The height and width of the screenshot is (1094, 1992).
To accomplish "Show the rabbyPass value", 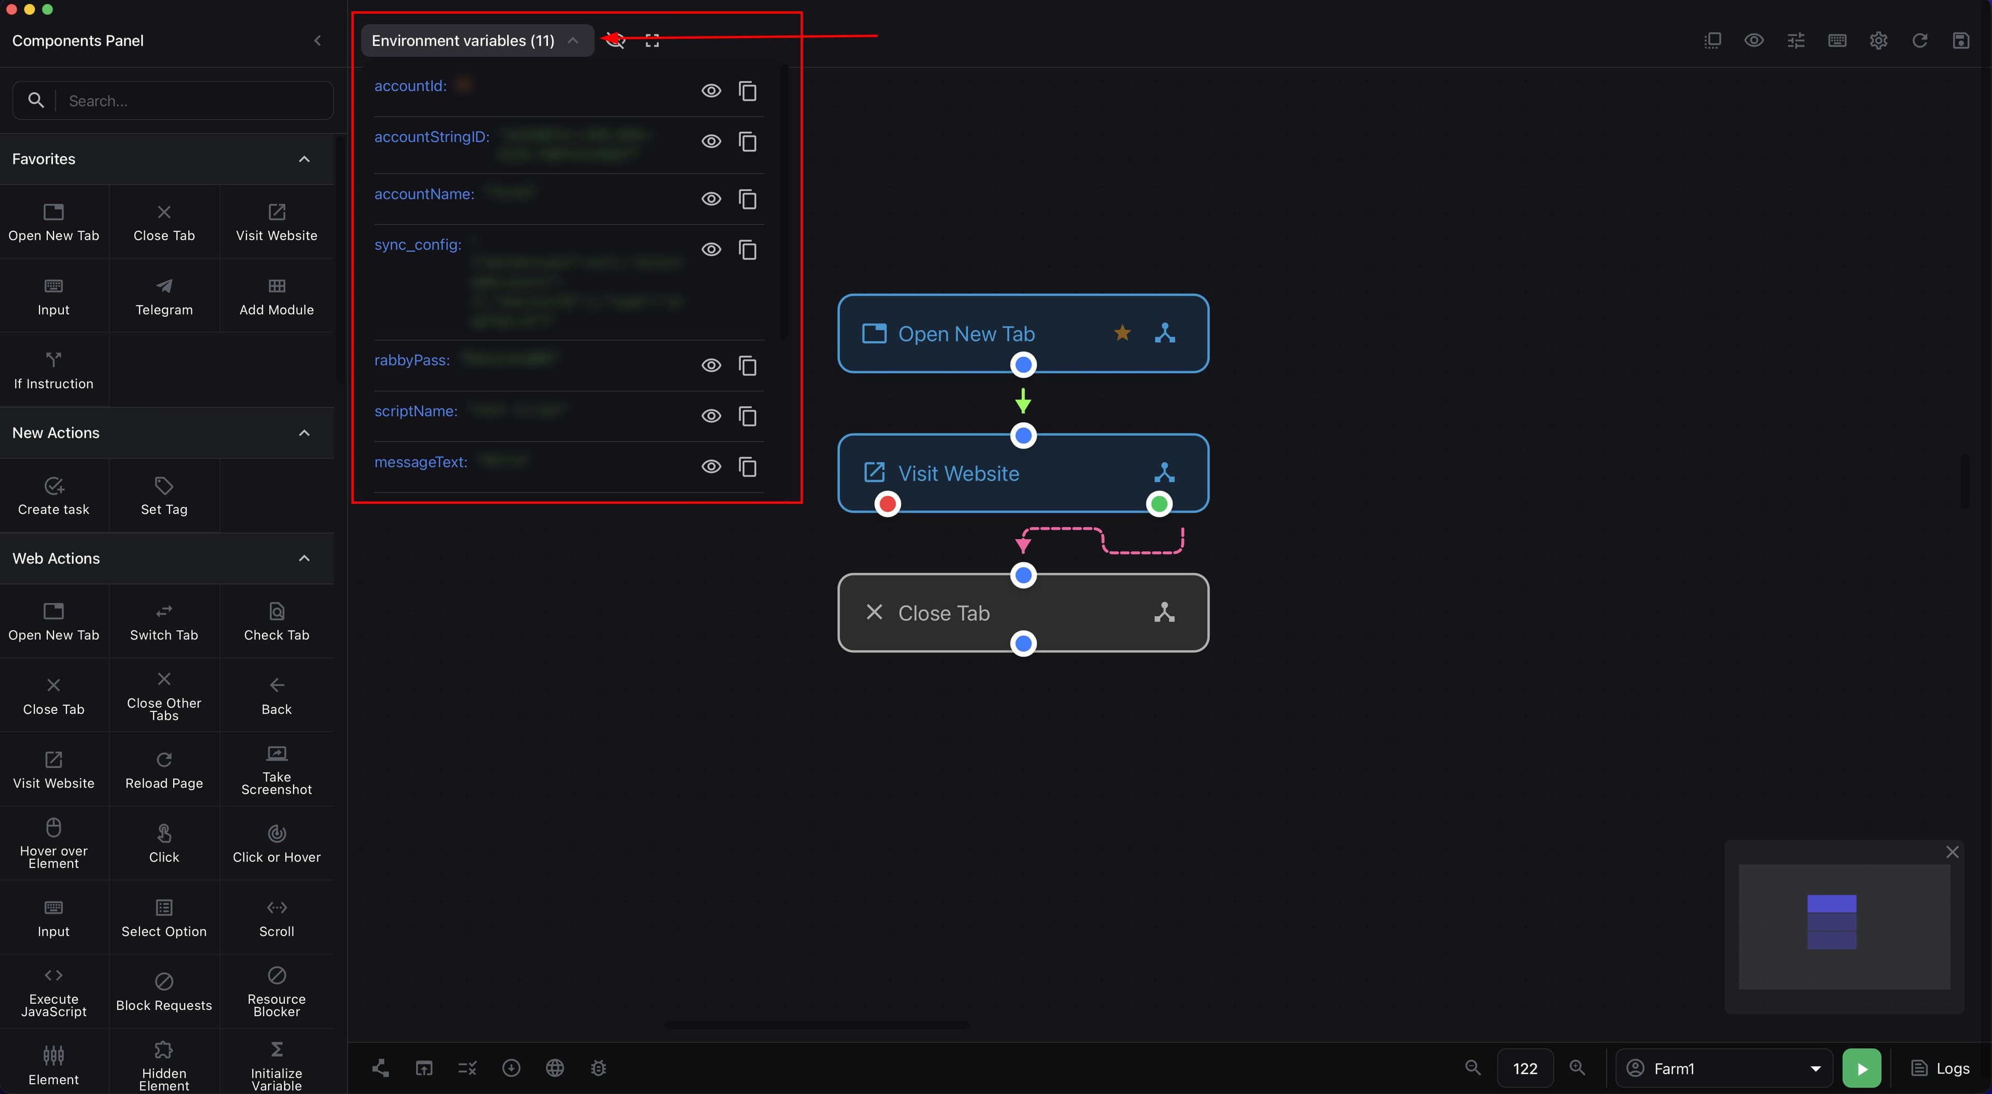I will coord(711,366).
